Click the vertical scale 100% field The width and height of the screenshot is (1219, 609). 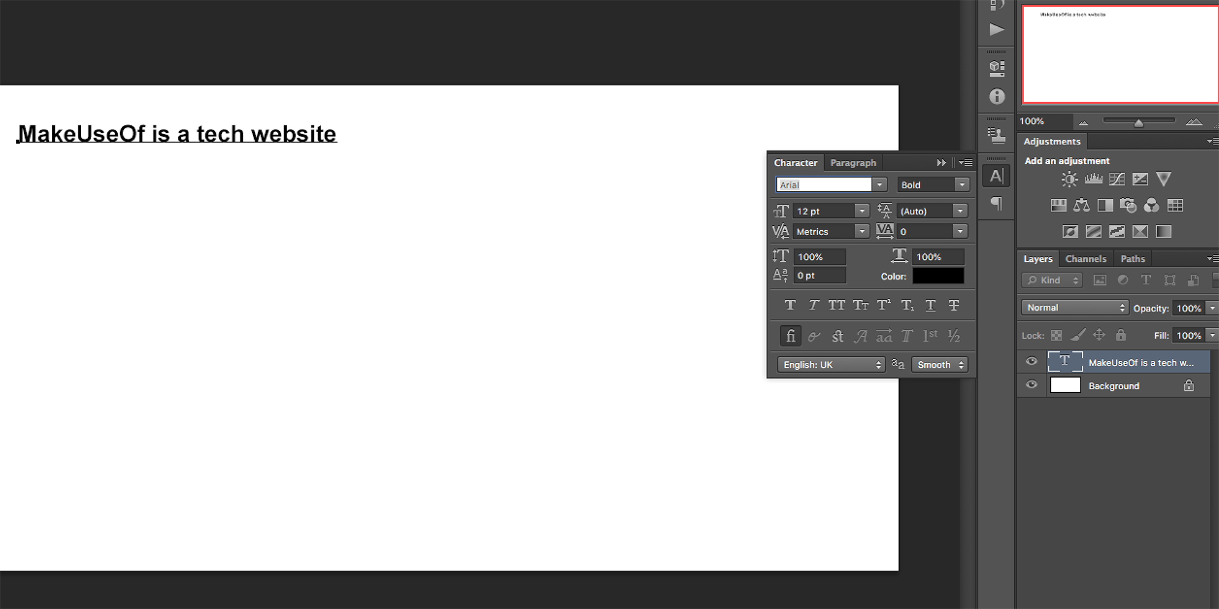[x=819, y=257]
